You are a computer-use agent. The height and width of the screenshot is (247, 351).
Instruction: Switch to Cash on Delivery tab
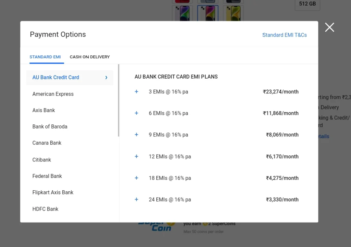point(90,57)
